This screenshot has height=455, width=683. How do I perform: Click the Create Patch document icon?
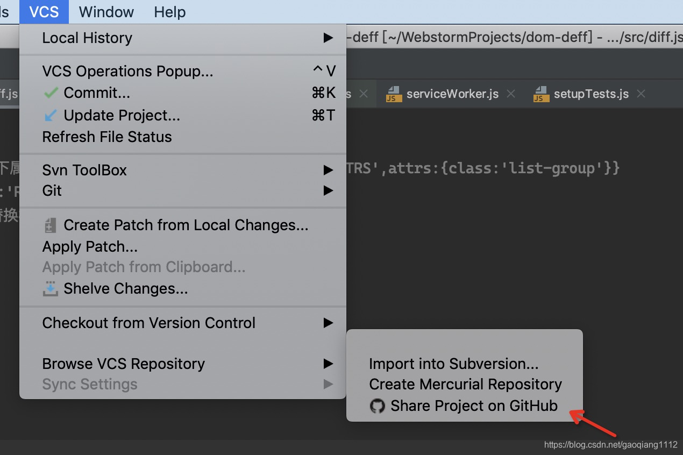(x=50, y=225)
